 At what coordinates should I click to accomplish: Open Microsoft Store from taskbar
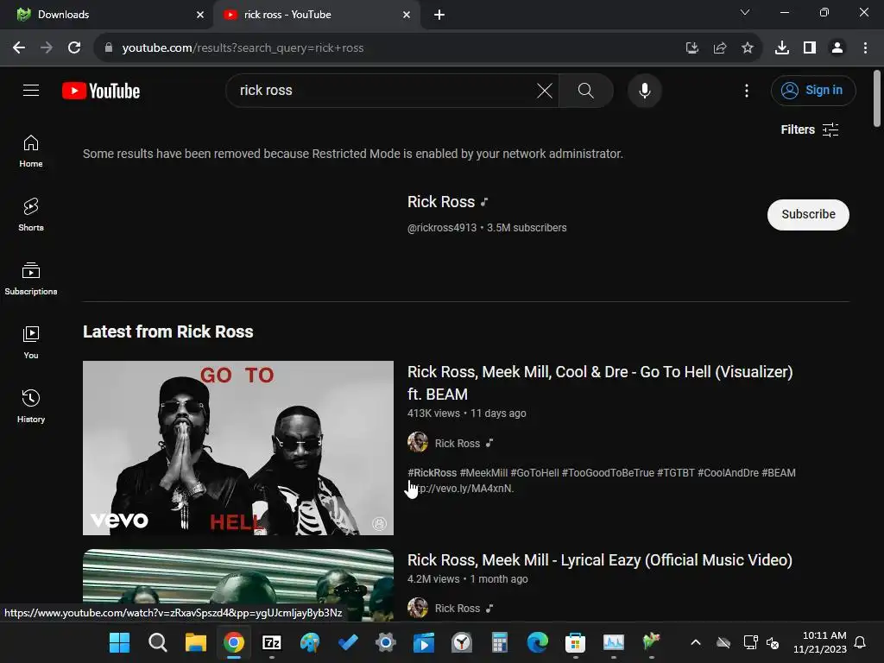pyautogui.click(x=575, y=642)
